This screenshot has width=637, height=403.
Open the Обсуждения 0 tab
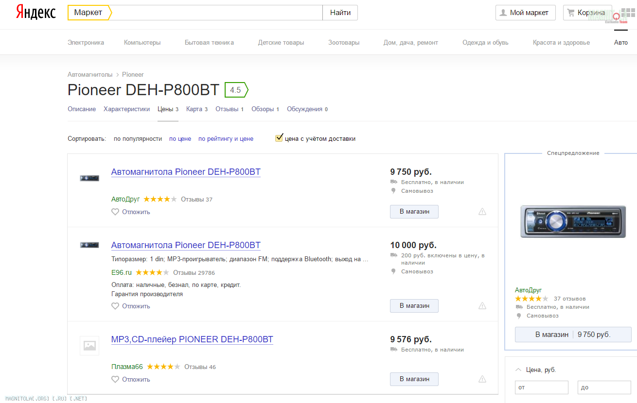click(307, 109)
